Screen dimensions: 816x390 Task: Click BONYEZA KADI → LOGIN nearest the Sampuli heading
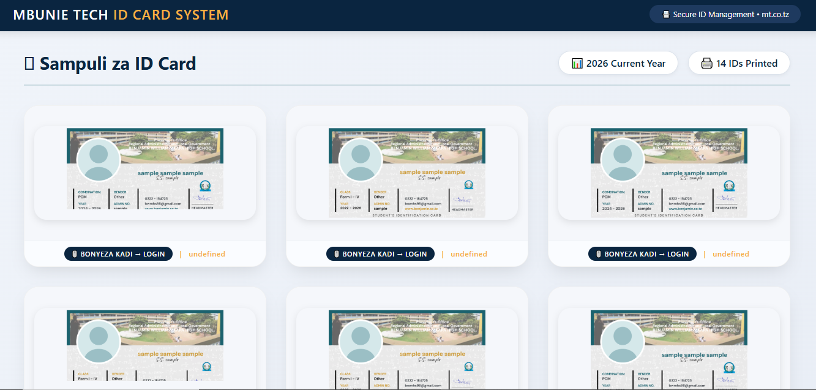(x=118, y=253)
